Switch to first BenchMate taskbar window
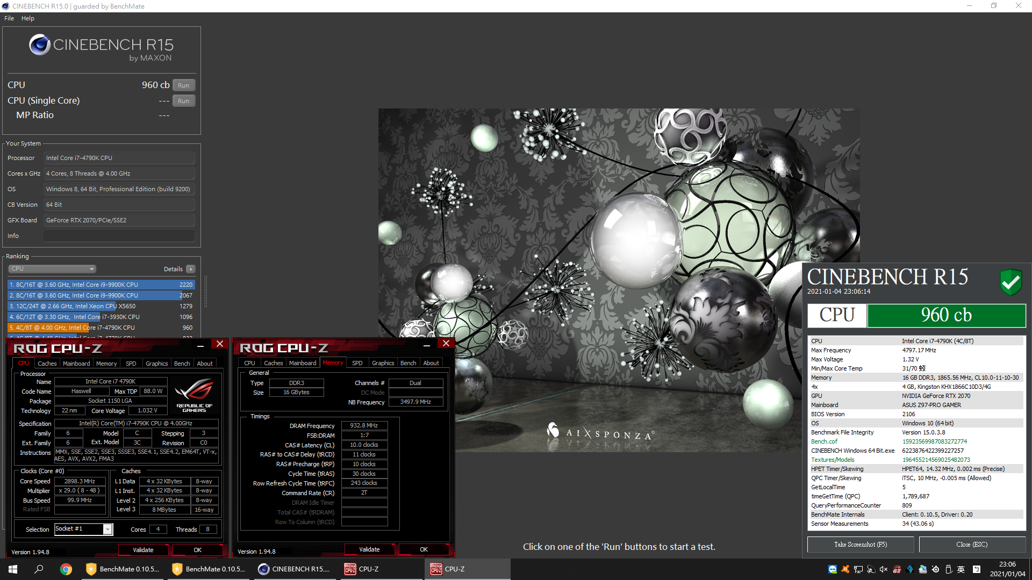The height and width of the screenshot is (580, 1032). point(123,569)
